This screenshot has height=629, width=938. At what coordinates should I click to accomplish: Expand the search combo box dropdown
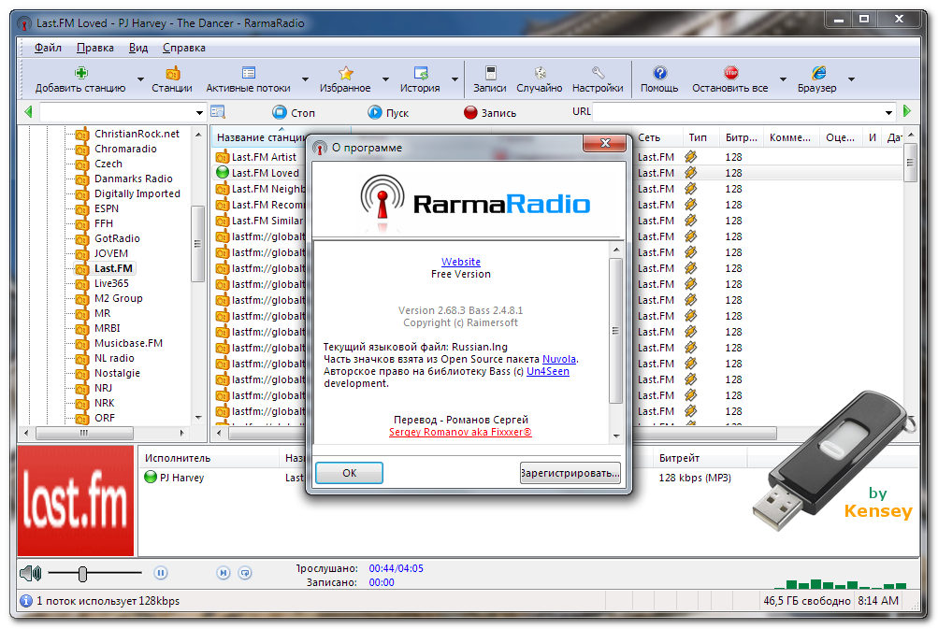tap(199, 112)
